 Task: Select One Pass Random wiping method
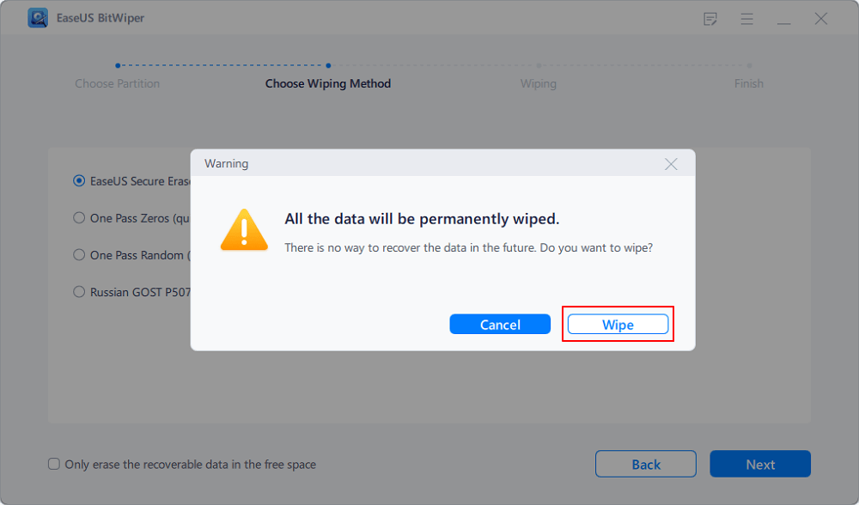point(78,254)
